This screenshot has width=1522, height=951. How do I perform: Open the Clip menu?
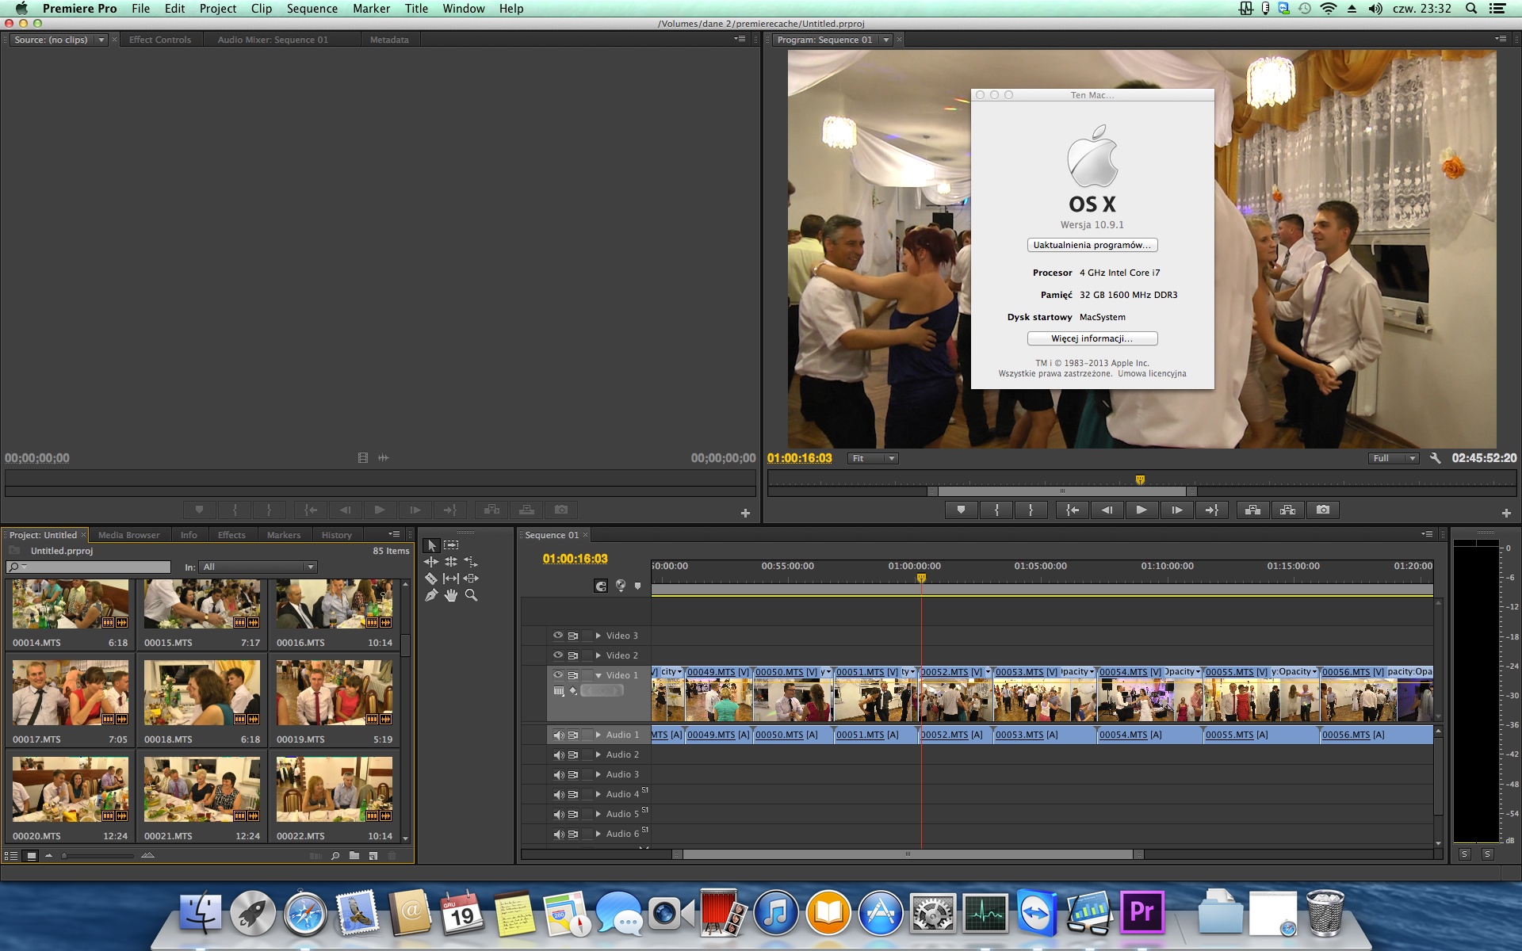point(262,9)
